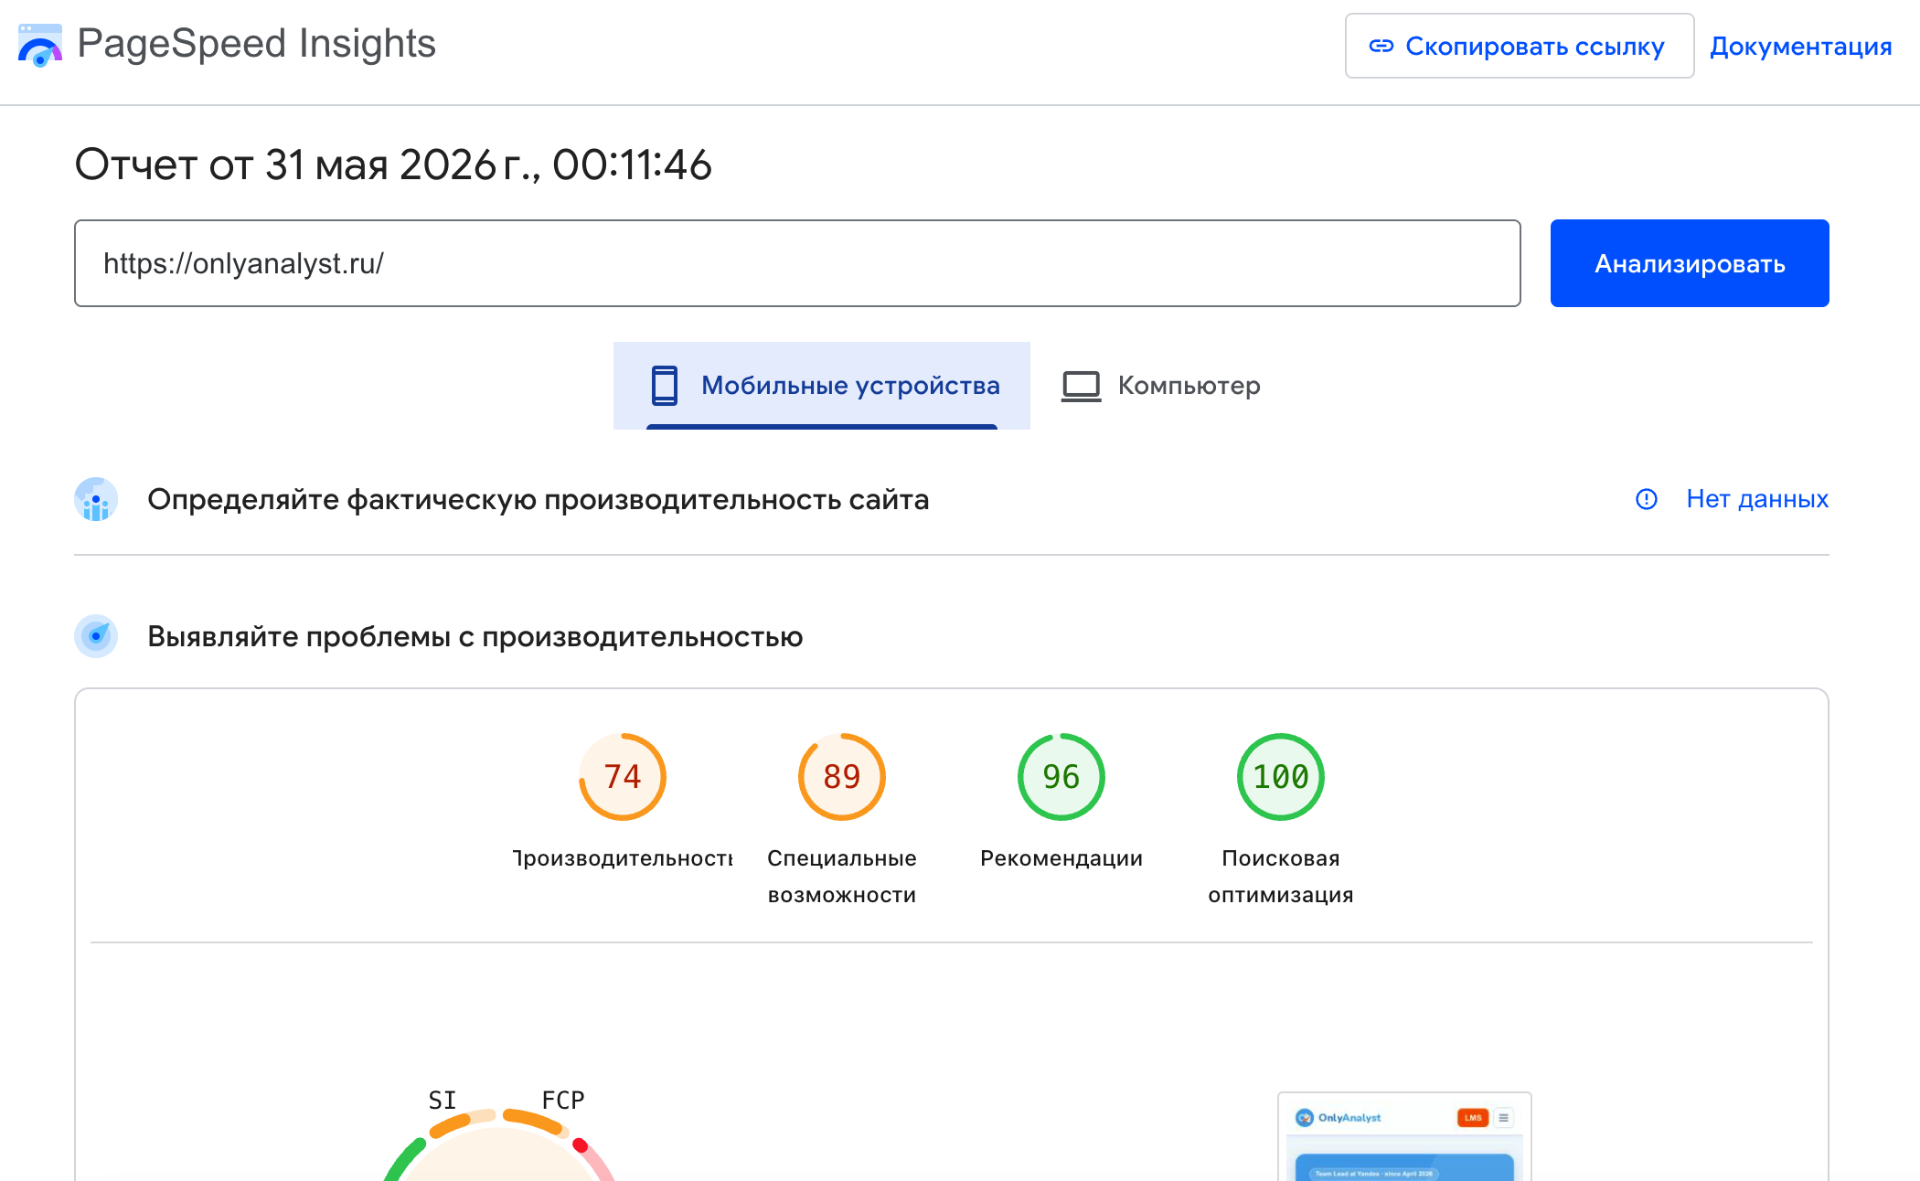Select the 89 Специальные возможности score gauge

pos(842,777)
